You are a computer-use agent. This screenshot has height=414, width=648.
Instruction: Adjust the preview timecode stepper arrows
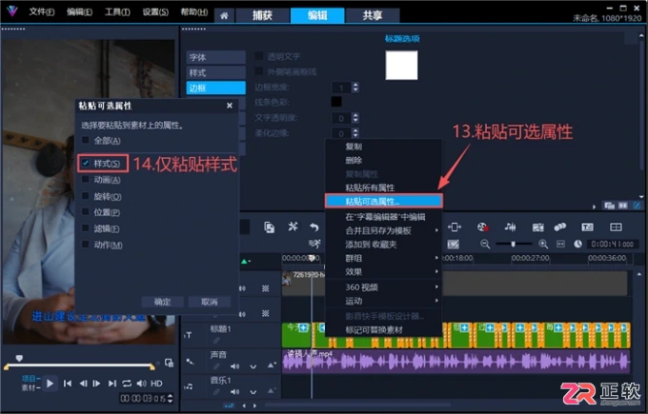tap(171, 399)
